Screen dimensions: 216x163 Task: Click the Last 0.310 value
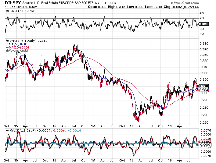click(x=153, y=7)
